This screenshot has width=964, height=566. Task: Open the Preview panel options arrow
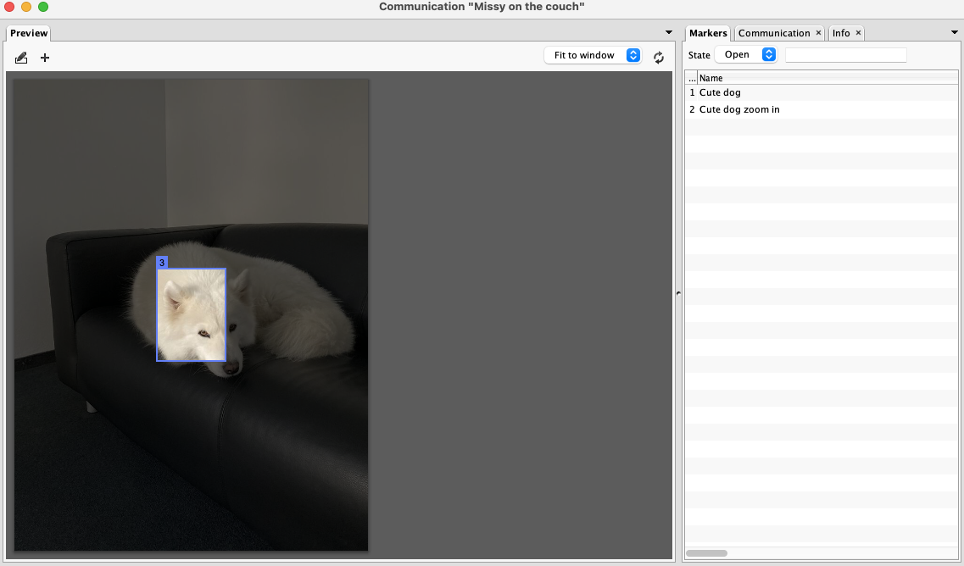tap(669, 32)
